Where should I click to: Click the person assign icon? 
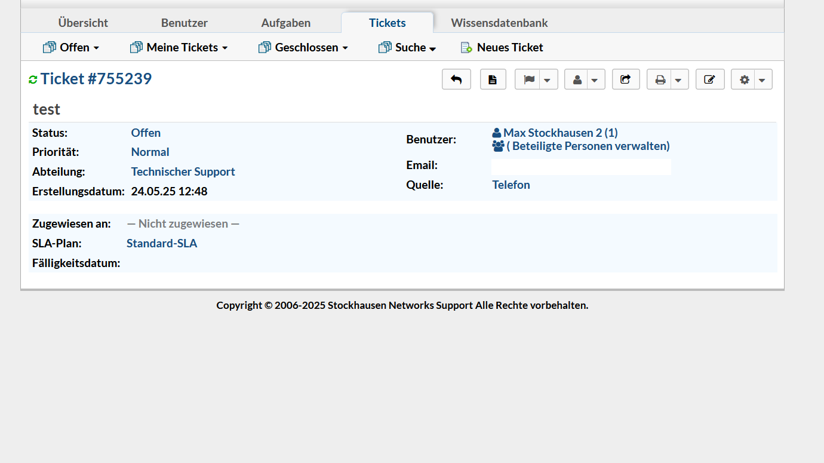[577, 79]
